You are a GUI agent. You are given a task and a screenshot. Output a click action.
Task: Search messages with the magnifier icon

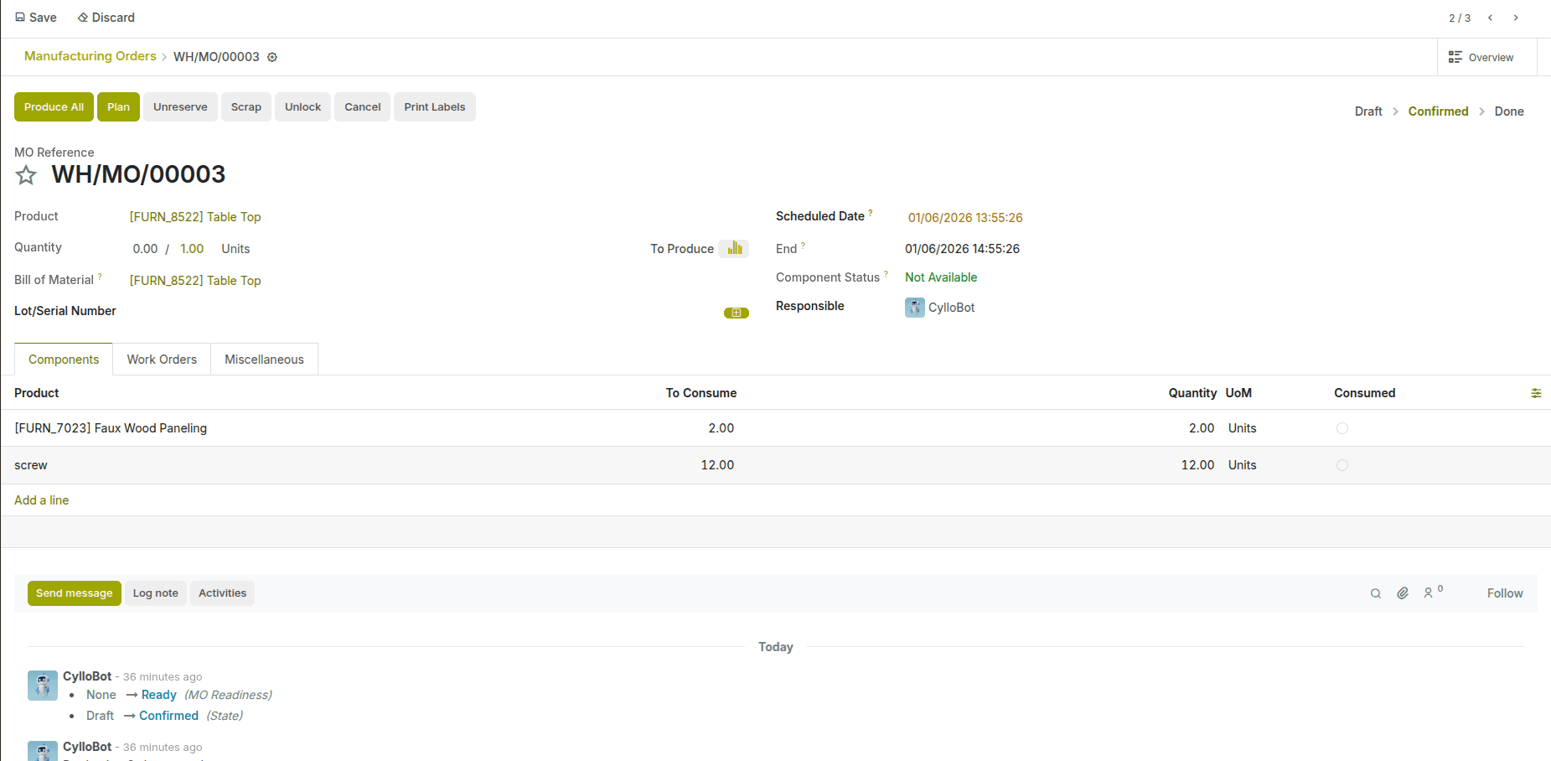click(x=1375, y=593)
